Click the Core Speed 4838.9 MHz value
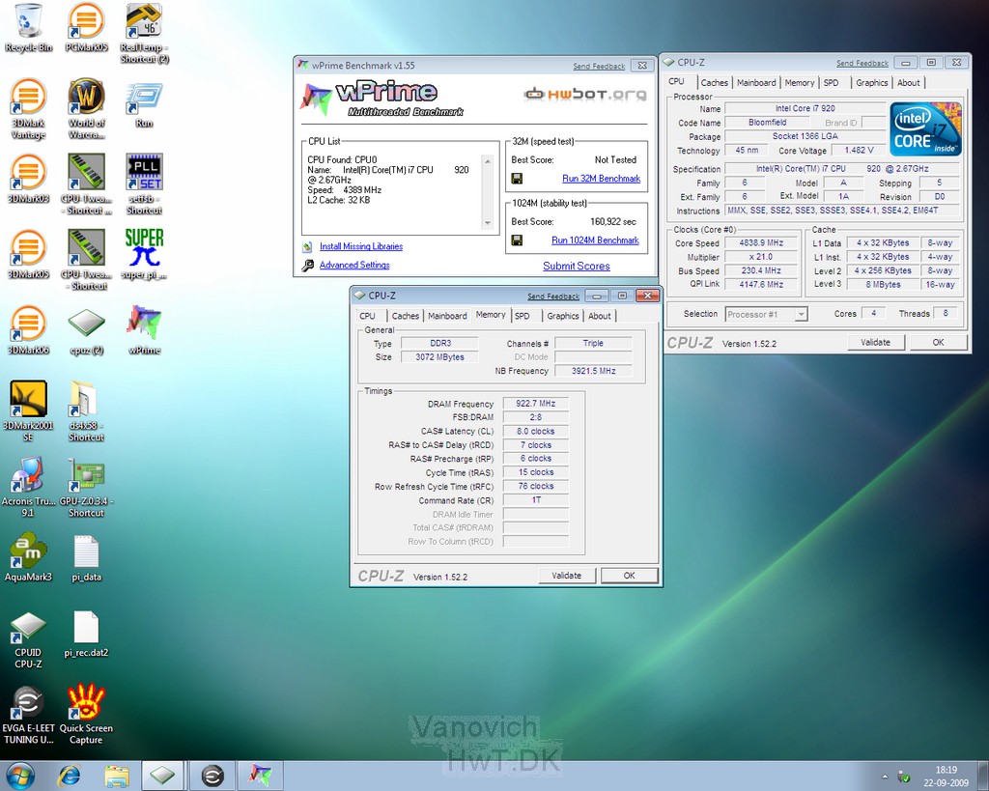 761,242
